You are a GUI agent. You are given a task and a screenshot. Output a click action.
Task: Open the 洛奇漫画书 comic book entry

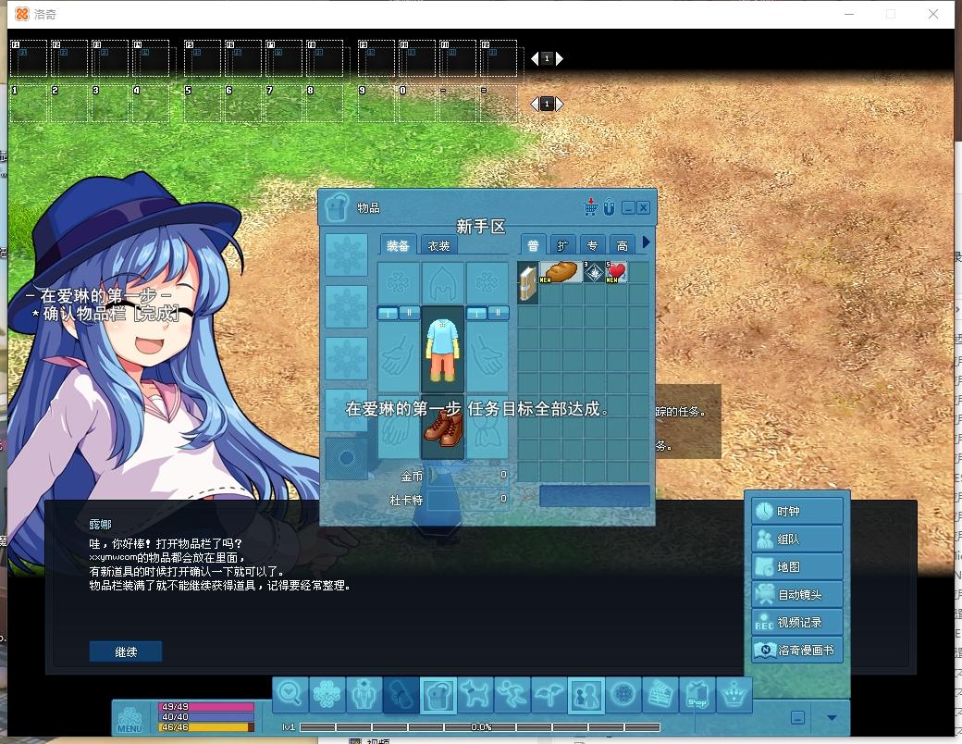797,650
